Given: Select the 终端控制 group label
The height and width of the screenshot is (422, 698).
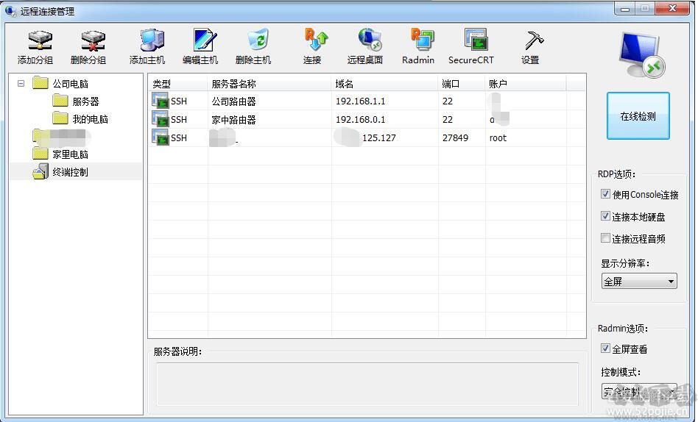Looking at the screenshot, I should click(71, 172).
